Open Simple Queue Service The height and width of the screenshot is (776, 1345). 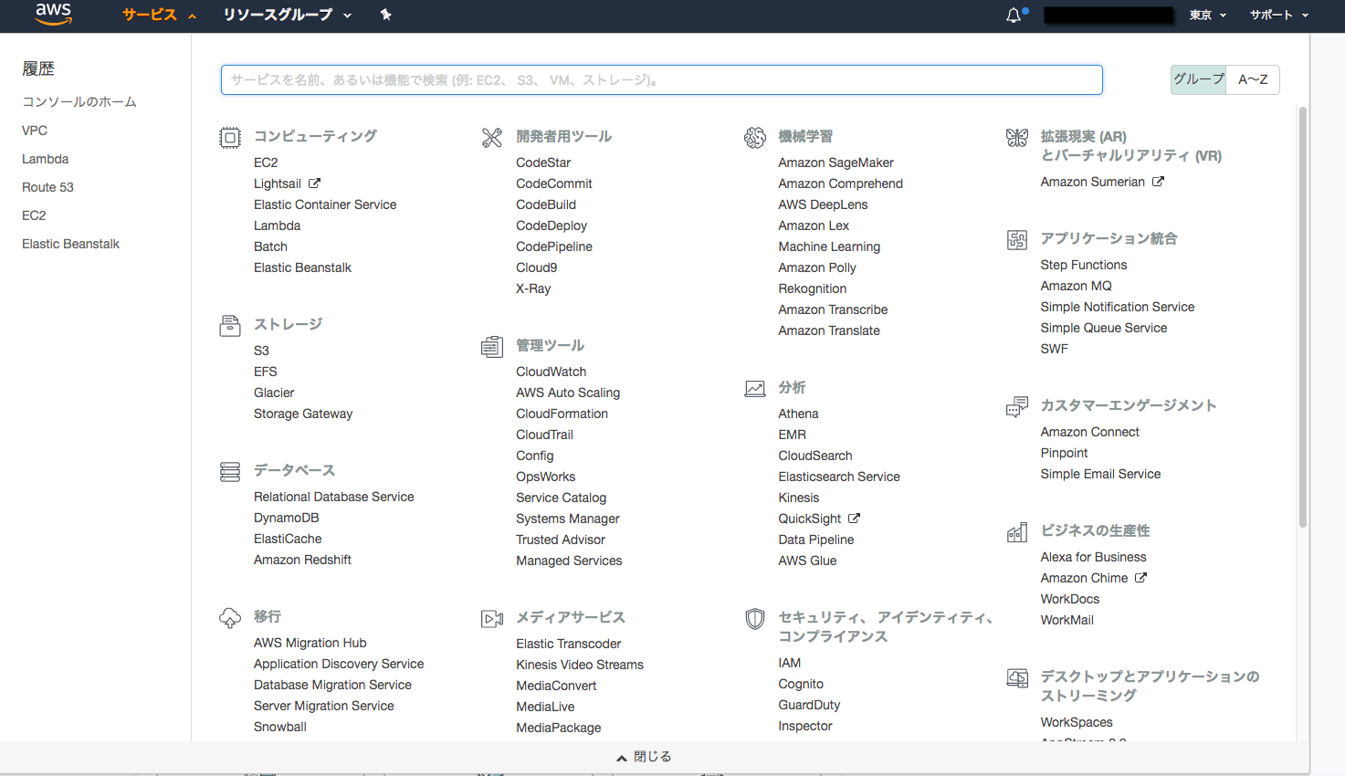pyautogui.click(x=1104, y=328)
